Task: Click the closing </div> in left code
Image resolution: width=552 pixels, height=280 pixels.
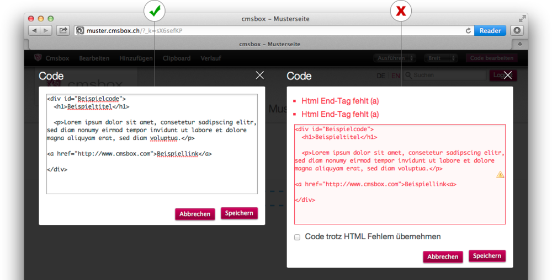Action: (57, 169)
